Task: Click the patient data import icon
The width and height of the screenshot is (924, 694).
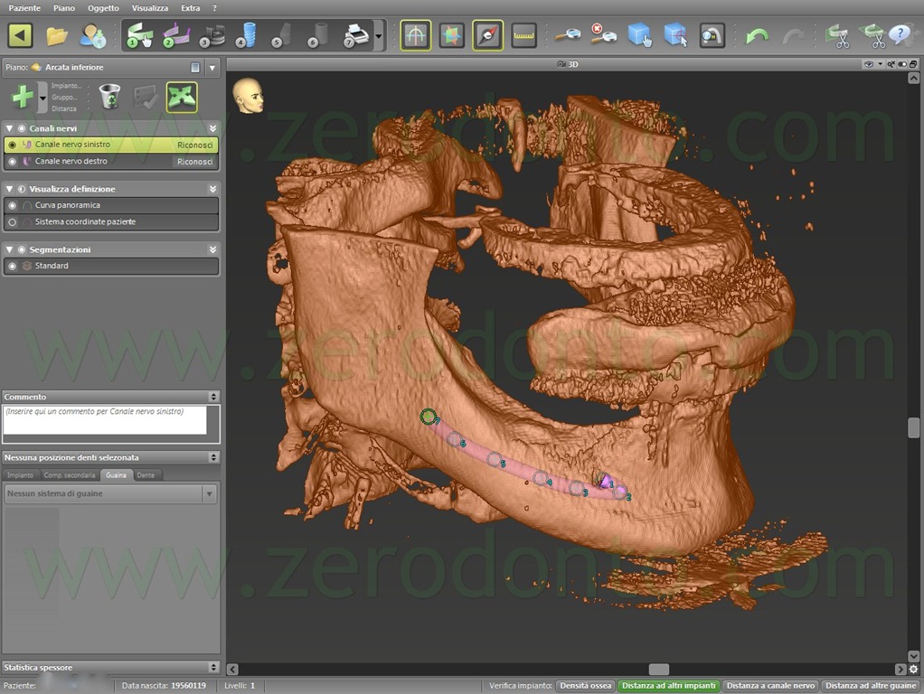Action: tap(92, 35)
